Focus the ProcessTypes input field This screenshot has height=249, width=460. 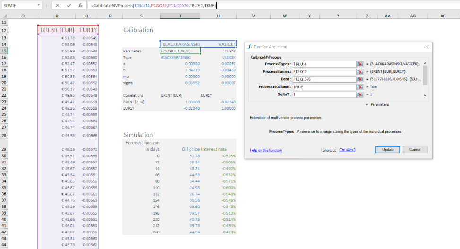[x=324, y=64]
